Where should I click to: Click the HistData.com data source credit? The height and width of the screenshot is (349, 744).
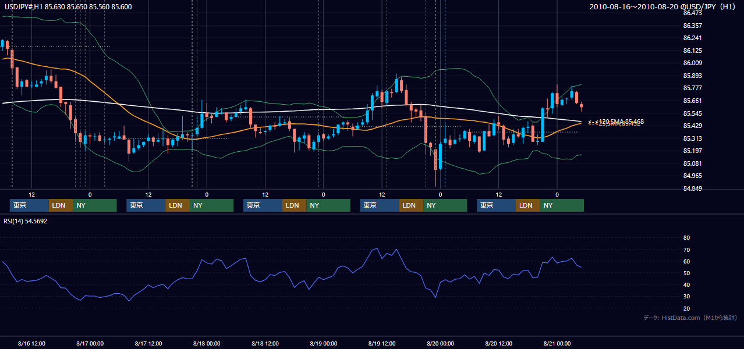[x=690, y=318]
